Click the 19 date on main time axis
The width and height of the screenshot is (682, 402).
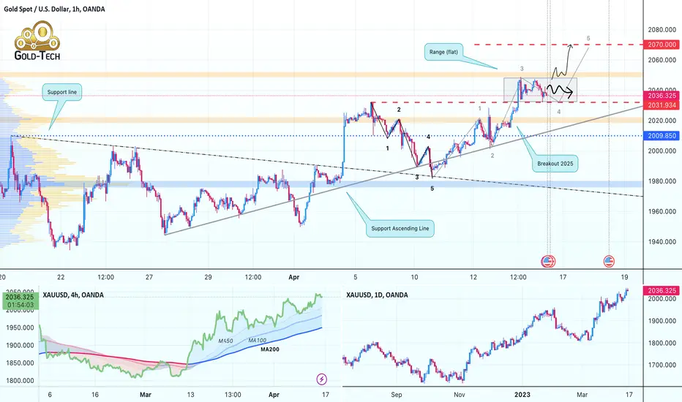625,277
